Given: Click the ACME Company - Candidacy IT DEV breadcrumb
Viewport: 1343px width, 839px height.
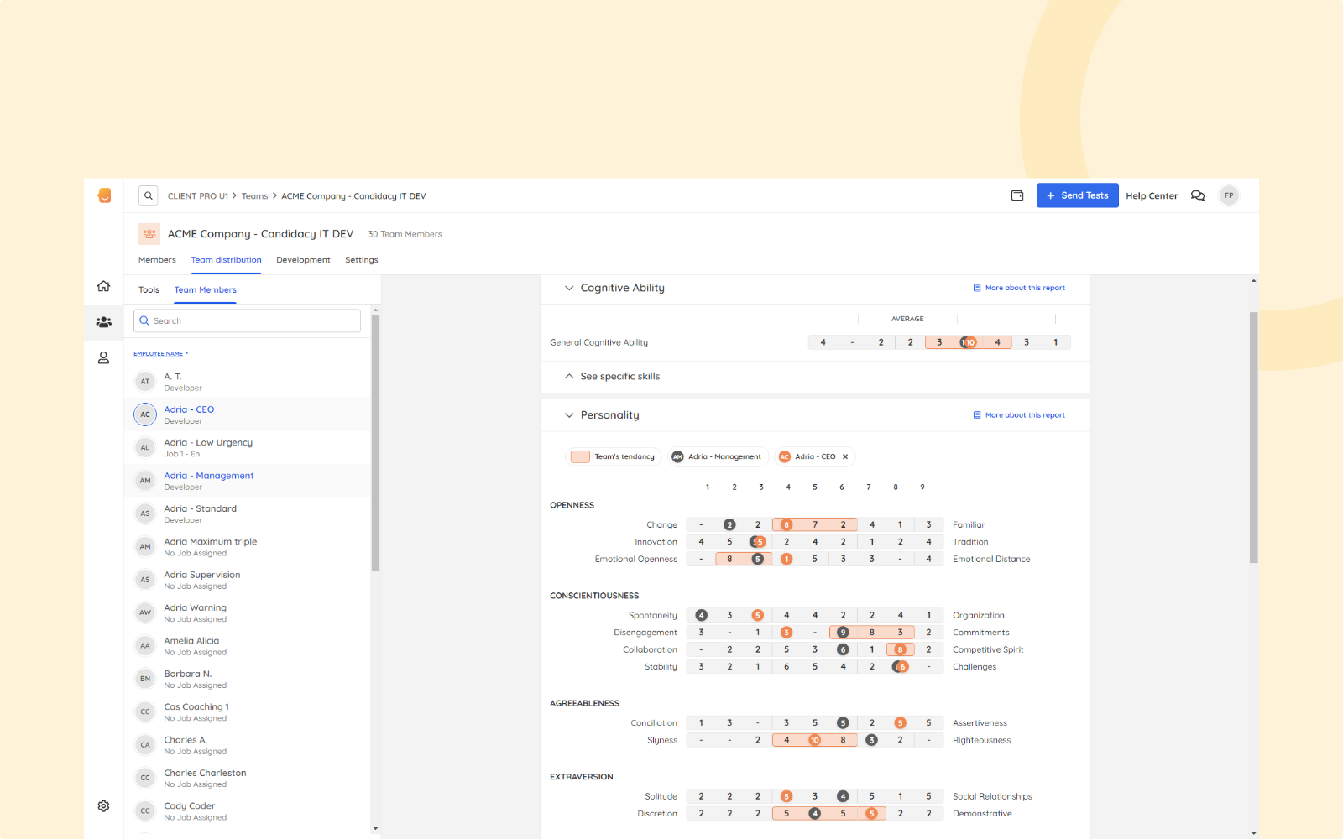Looking at the screenshot, I should point(353,196).
